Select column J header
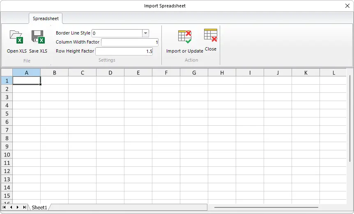Viewport: 354px width, 214px height. pyautogui.click(x=278, y=73)
